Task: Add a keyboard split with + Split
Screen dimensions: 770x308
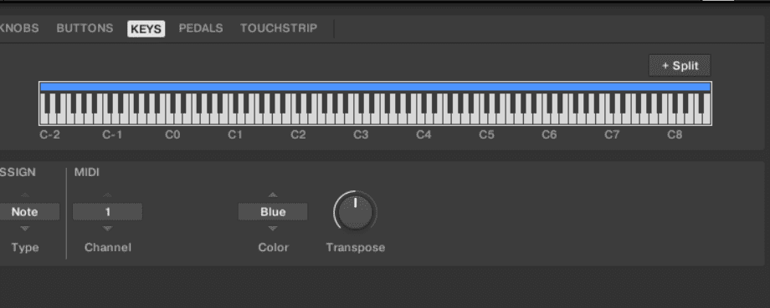Action: click(x=680, y=66)
